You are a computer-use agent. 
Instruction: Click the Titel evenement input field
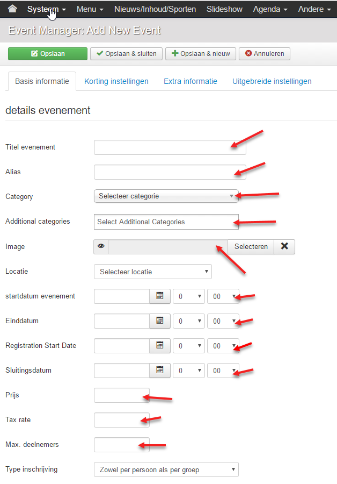pyautogui.click(x=170, y=147)
